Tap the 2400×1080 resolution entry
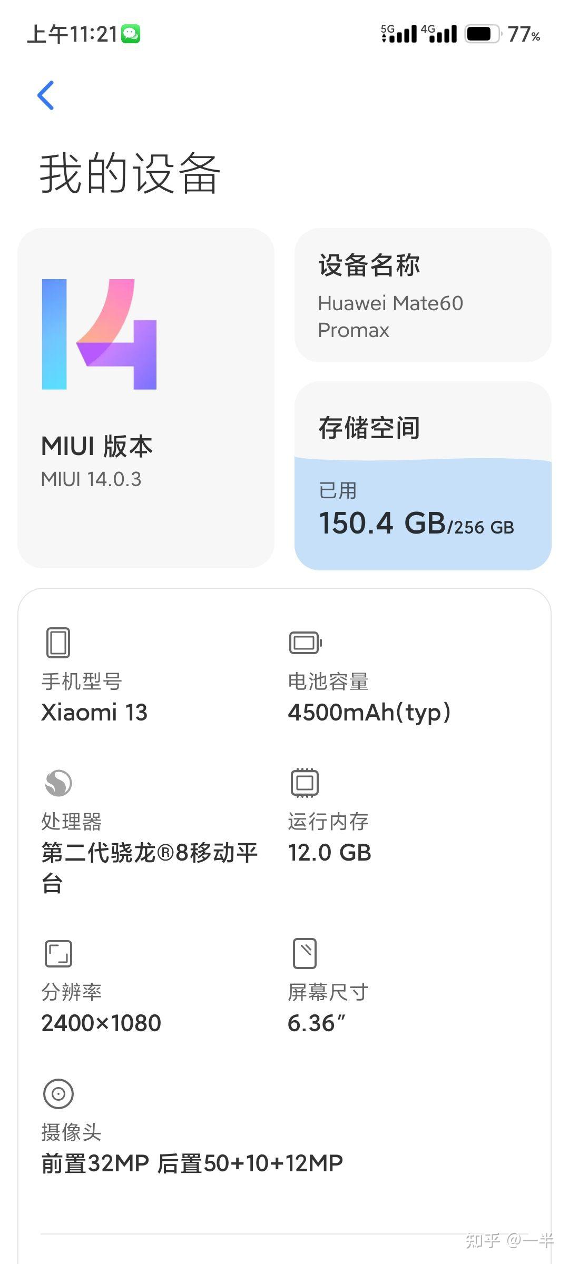Image resolution: width=569 pixels, height=1264 pixels. point(101,1023)
